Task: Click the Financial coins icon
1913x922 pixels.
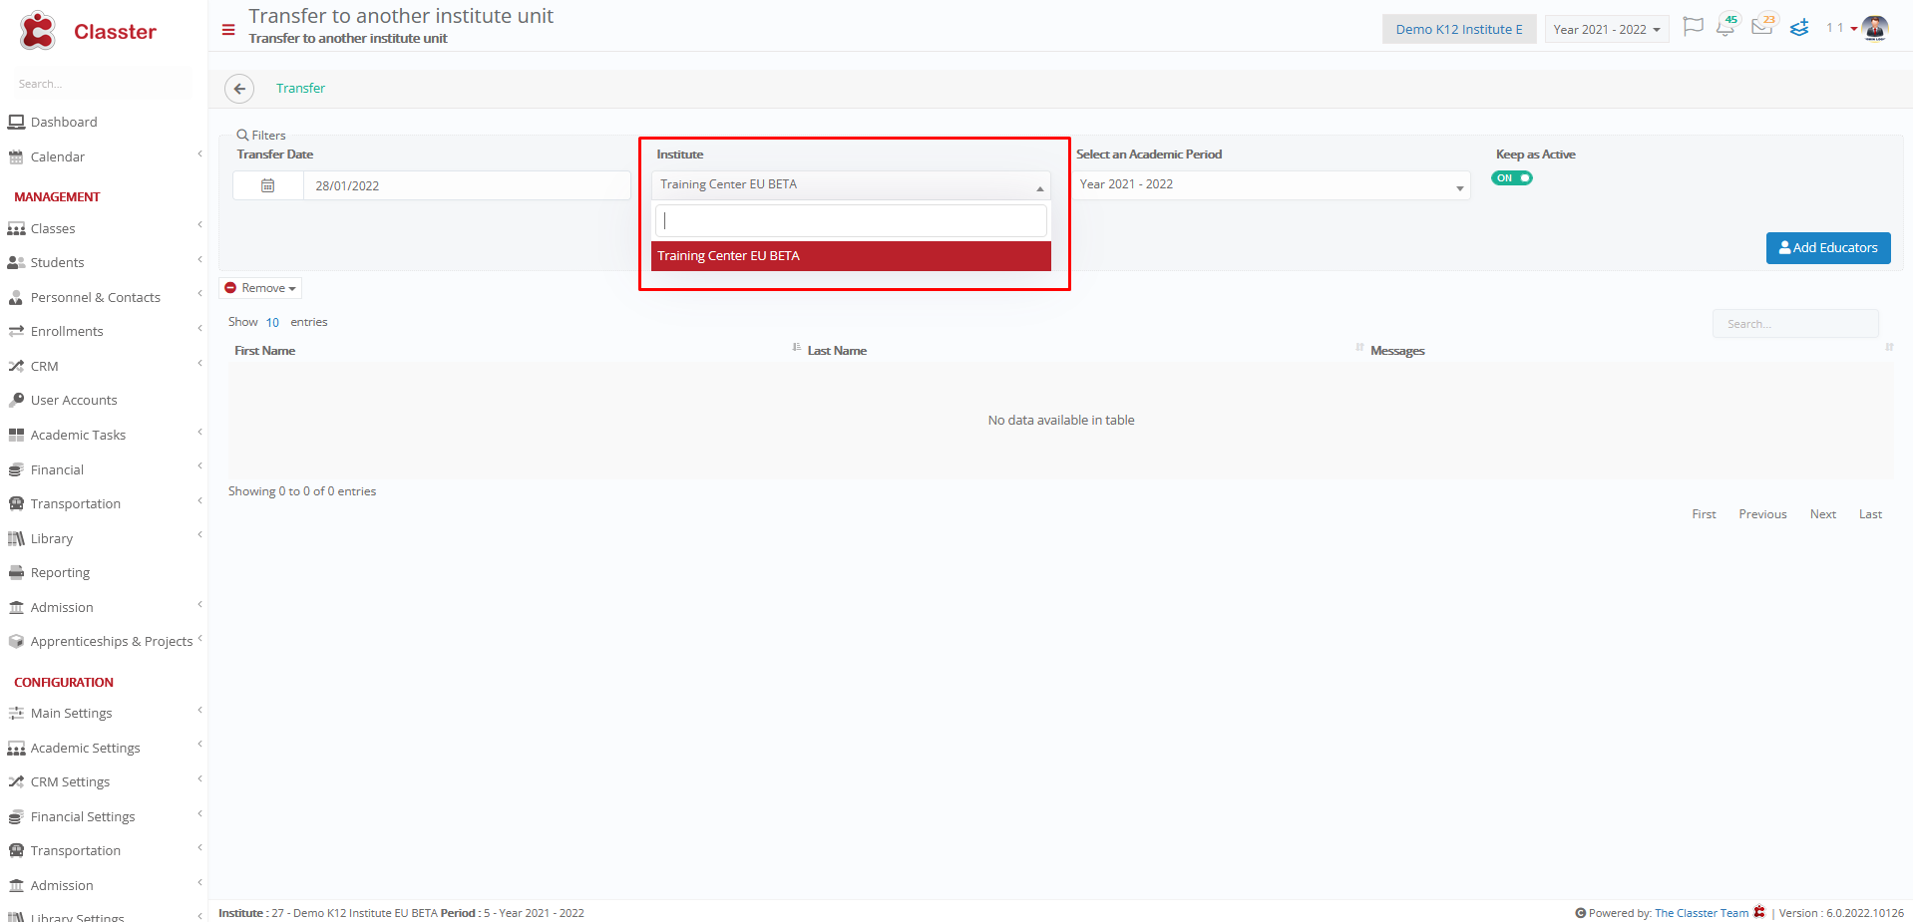Action: (16, 469)
